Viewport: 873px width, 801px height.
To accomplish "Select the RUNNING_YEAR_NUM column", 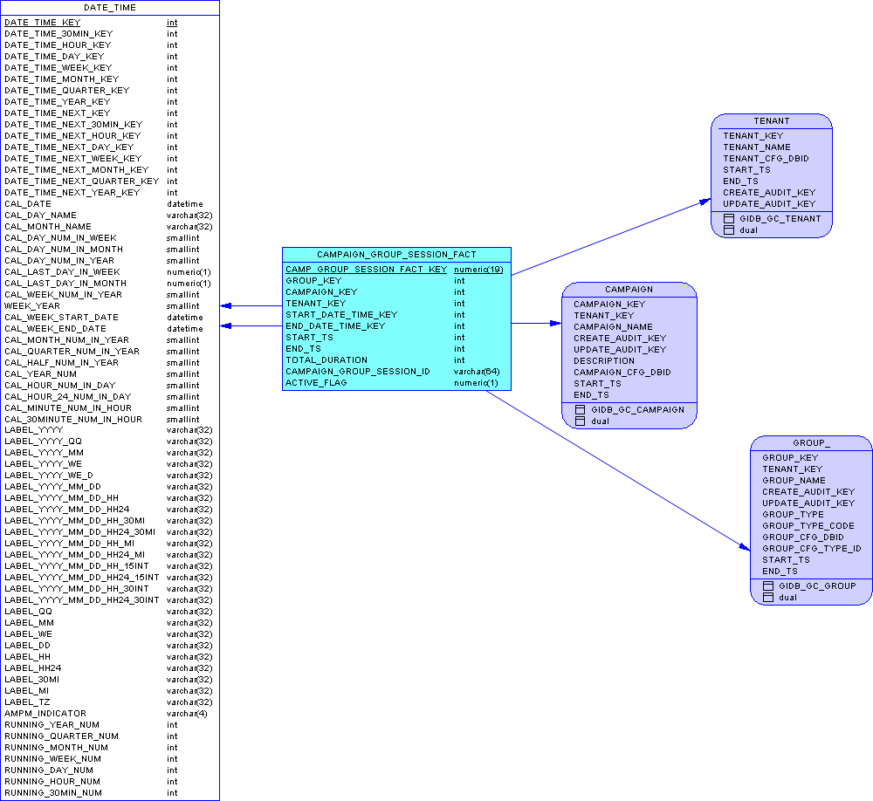I will (x=52, y=725).
